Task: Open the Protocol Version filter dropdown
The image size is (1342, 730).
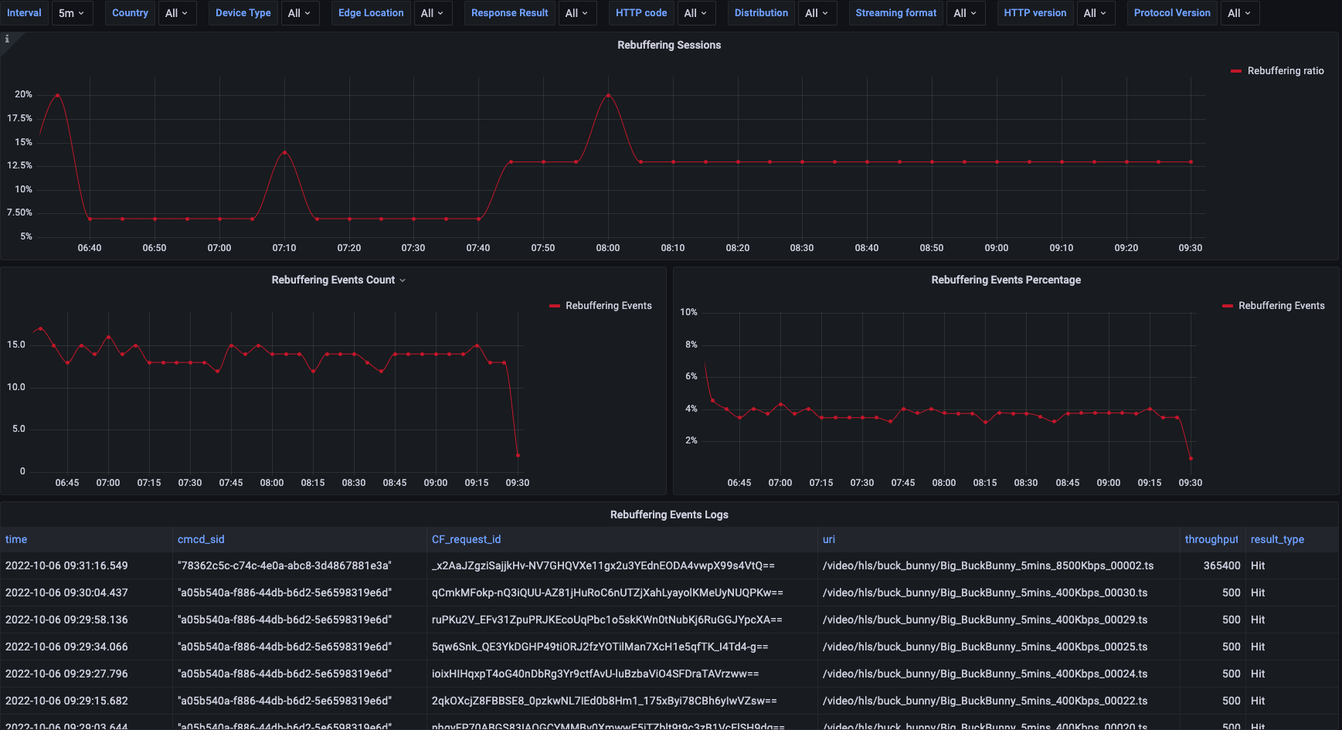Action: 1239,12
